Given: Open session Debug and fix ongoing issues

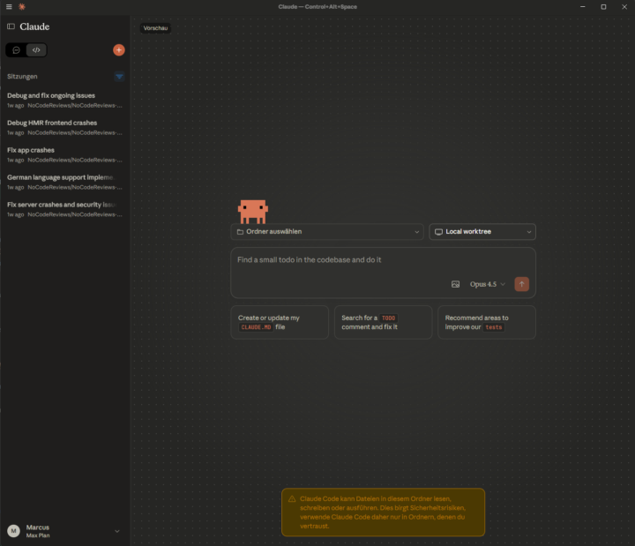Looking at the screenshot, I should pyautogui.click(x=64, y=100).
